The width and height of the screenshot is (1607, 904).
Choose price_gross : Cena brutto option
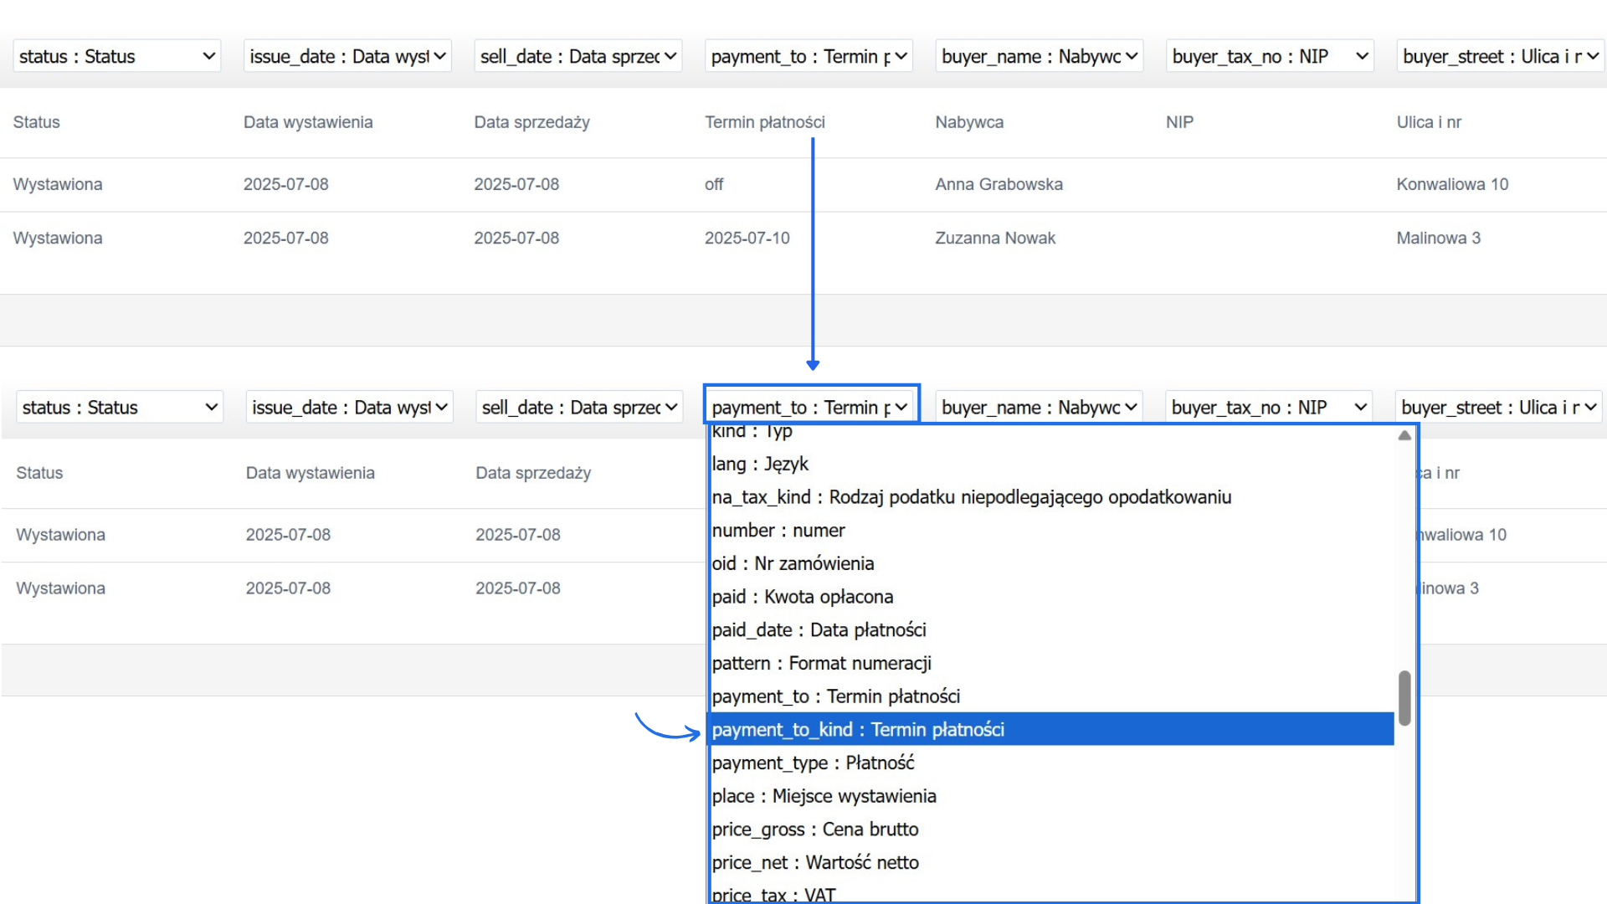click(814, 830)
